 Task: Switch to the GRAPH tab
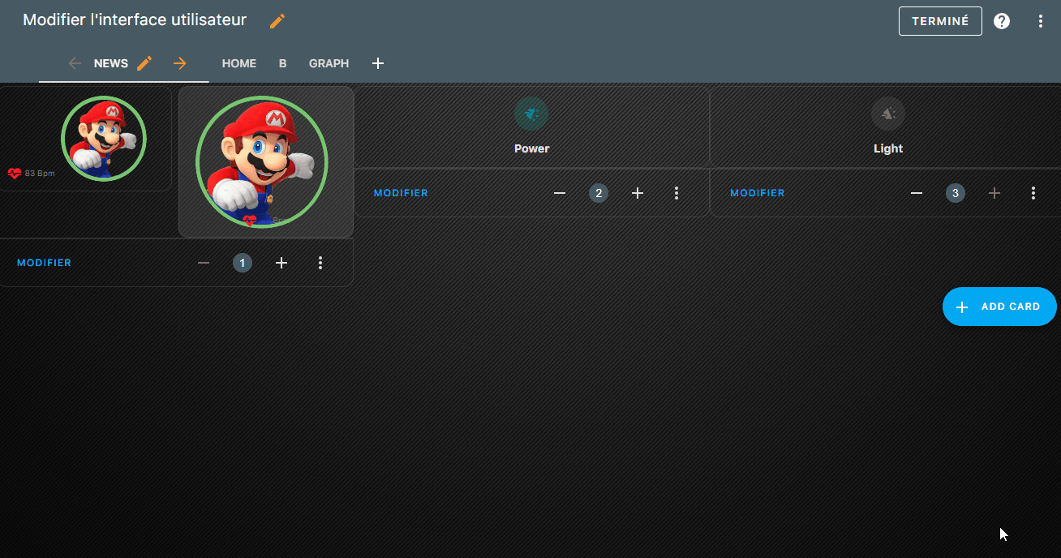(329, 63)
